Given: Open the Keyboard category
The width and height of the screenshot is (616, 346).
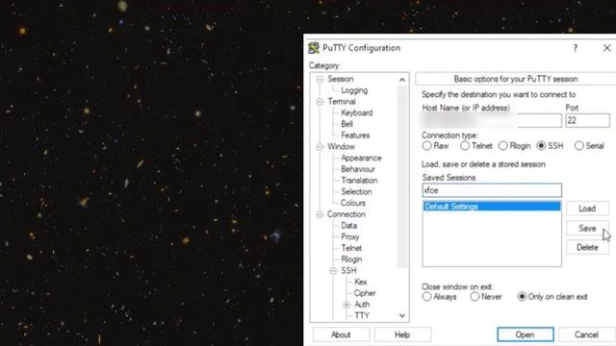Looking at the screenshot, I should point(357,113).
